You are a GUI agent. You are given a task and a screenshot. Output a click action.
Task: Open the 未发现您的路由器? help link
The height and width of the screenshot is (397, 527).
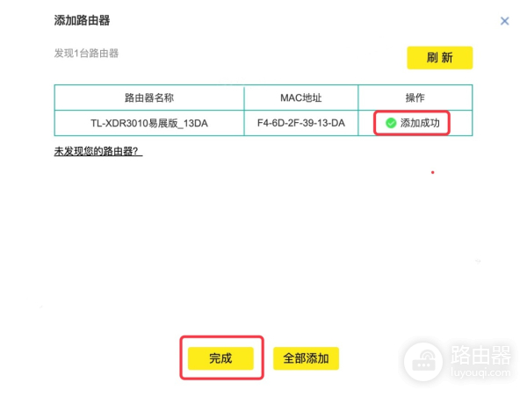[98, 151]
